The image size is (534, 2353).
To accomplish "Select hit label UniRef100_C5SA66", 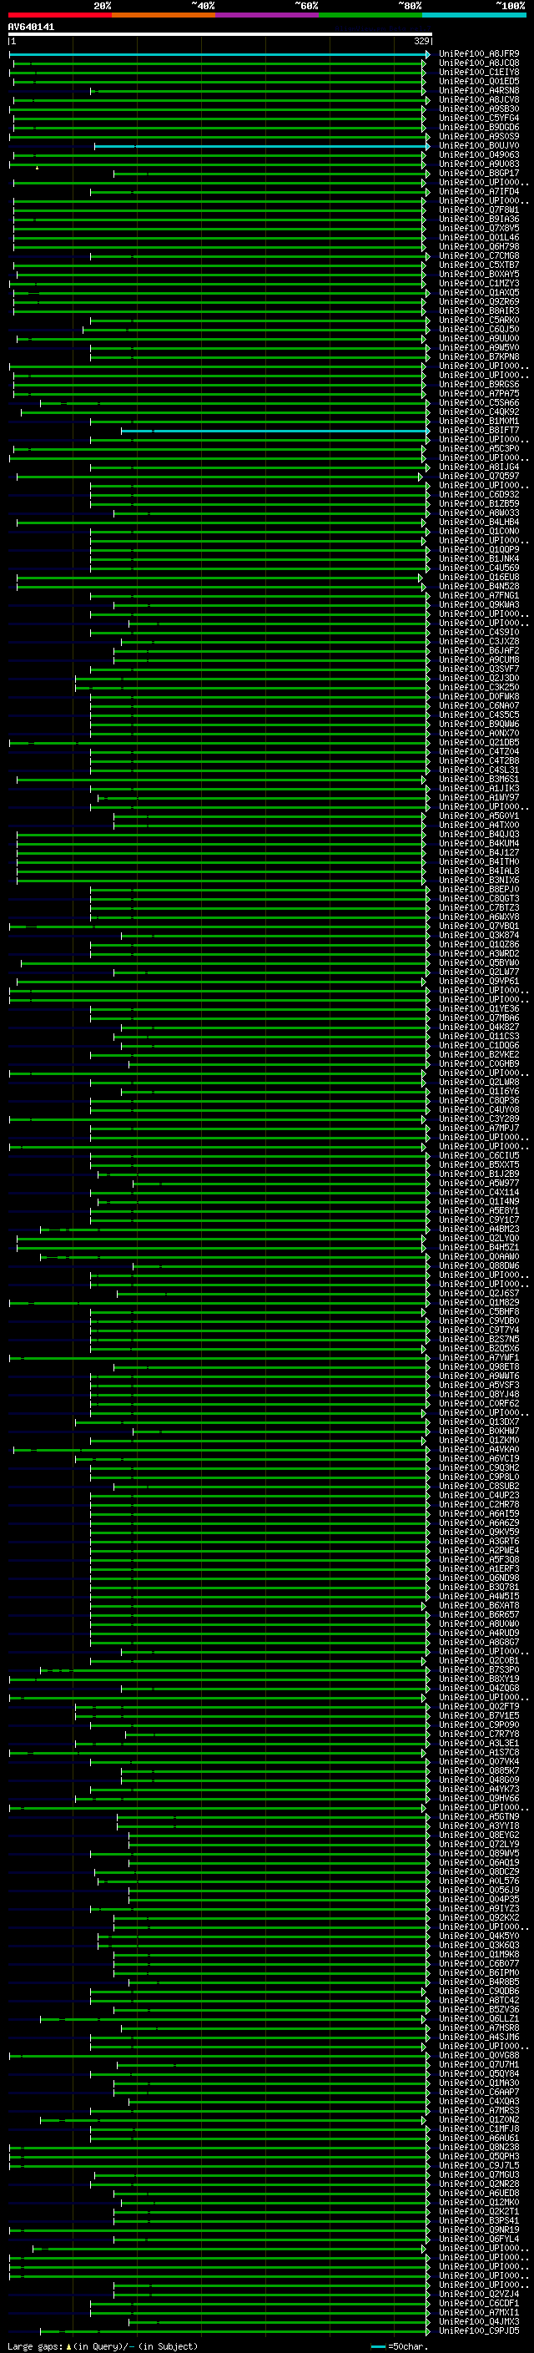I will click(479, 403).
